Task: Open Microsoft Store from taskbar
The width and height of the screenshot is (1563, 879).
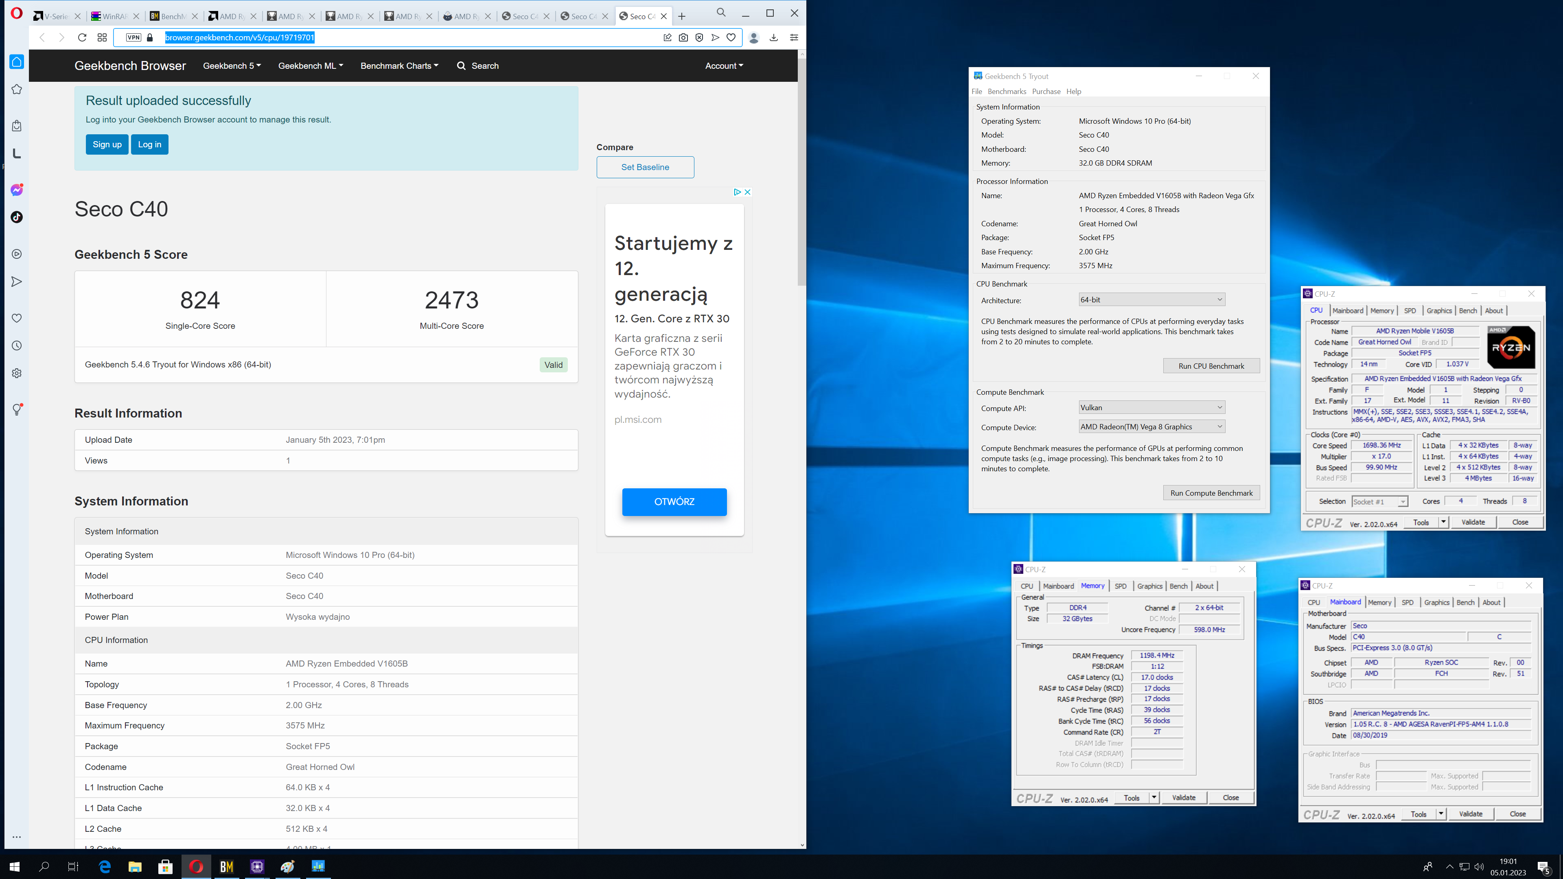Action: pyautogui.click(x=165, y=866)
